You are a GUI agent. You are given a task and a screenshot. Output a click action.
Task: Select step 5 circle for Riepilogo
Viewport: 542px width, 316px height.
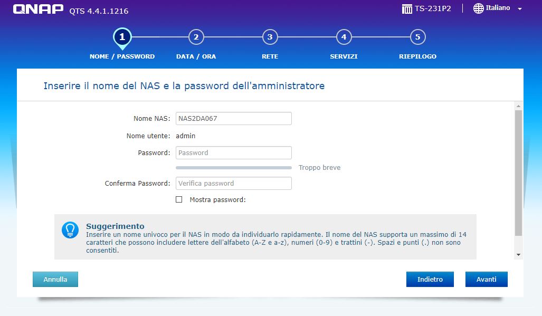coord(417,37)
